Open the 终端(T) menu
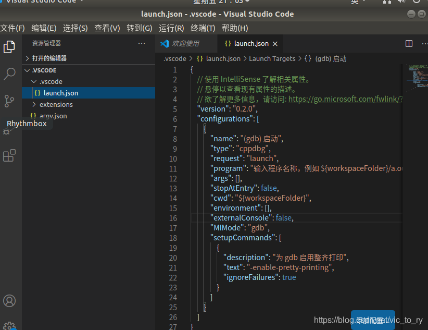Screen dimensions: 428x330 point(203,28)
